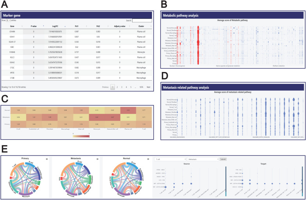Select the IGKC gene row
Viewport: 306px width, 200px height.
(x=77, y=47)
